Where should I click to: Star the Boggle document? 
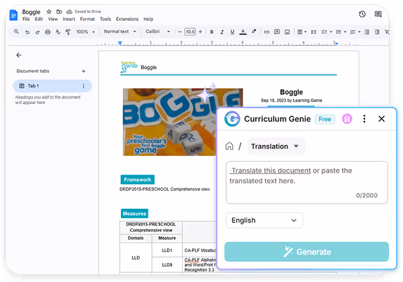tap(49, 11)
